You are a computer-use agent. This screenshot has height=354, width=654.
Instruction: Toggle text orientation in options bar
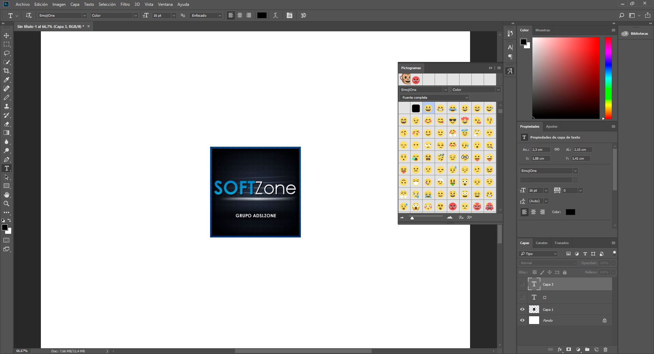pos(29,15)
